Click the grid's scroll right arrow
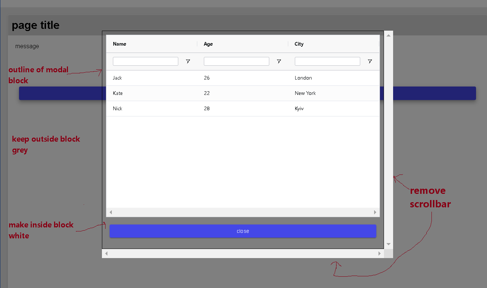 [375, 212]
